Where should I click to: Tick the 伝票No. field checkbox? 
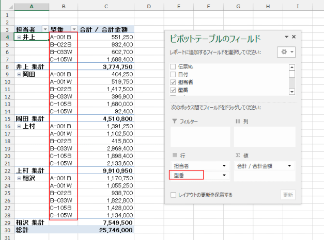click(173, 67)
